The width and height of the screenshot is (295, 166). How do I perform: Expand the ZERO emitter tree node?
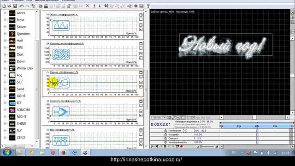pyautogui.click(x=5, y=137)
